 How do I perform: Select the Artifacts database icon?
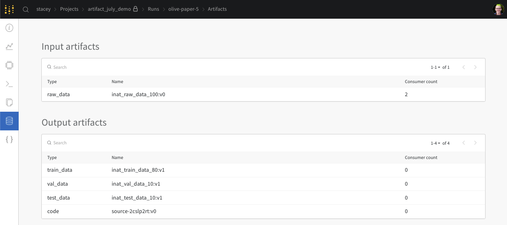[9, 121]
